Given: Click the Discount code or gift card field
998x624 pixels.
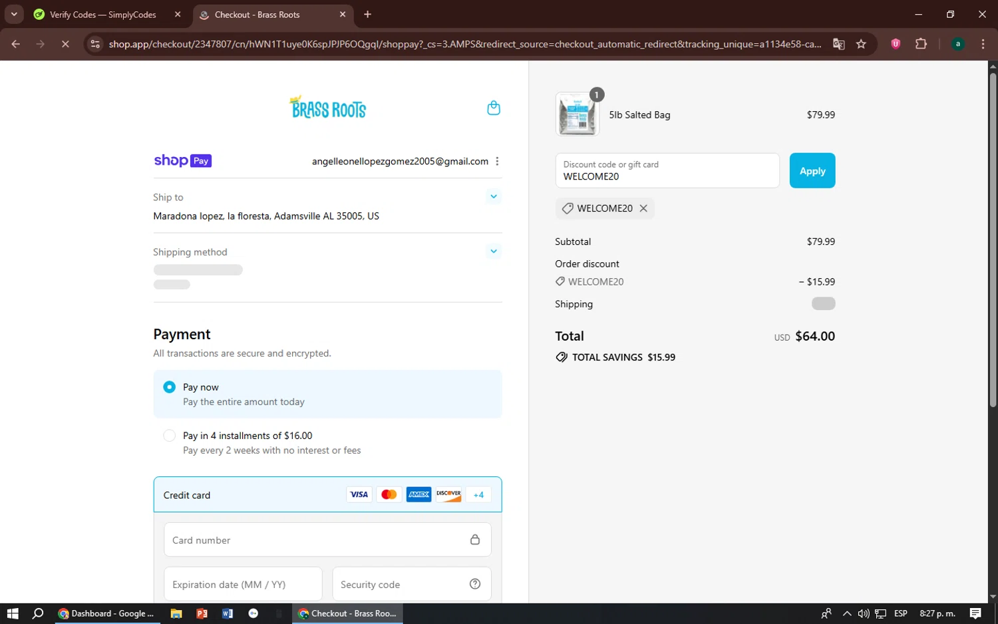Looking at the screenshot, I should click(x=667, y=170).
